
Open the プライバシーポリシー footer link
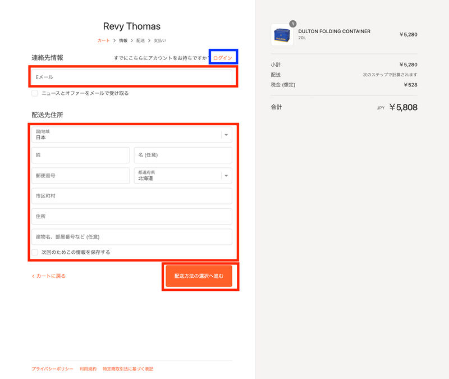point(52,369)
